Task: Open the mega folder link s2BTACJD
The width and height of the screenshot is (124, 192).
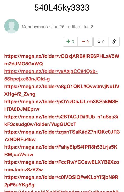Action: [61, 120]
